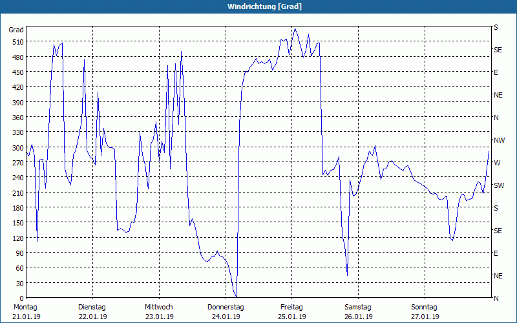Pick the date 25.01.19

(292, 317)
